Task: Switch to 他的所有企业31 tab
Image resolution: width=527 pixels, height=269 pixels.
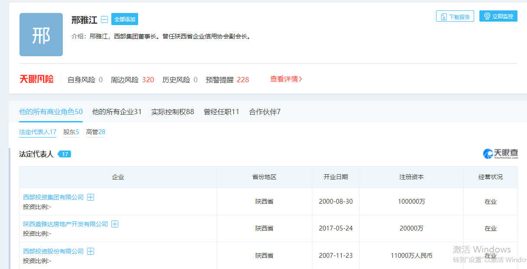Action: [117, 112]
